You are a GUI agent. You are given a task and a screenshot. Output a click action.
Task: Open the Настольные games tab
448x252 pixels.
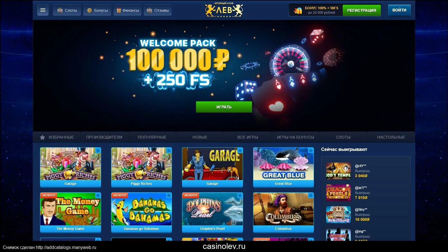click(391, 137)
